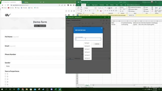Open Excel from the Windows taskbar

click(56, 89)
